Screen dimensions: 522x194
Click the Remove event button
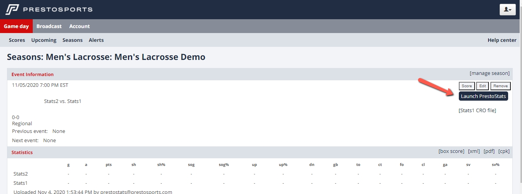coord(500,86)
